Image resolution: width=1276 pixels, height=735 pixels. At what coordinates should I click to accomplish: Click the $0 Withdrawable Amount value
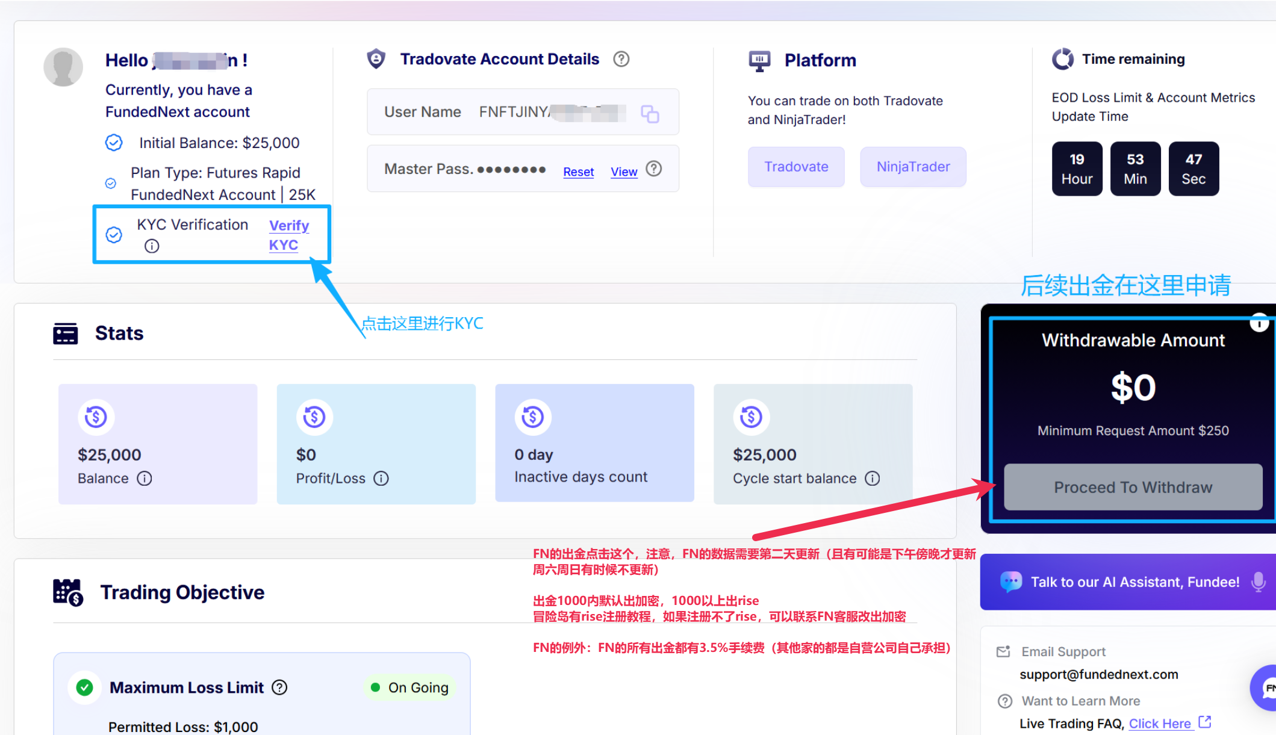pos(1133,388)
